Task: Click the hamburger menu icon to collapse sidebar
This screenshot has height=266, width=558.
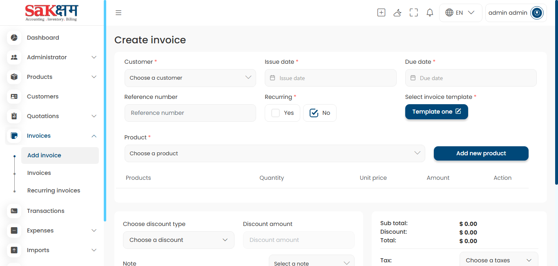Action: 118,12
